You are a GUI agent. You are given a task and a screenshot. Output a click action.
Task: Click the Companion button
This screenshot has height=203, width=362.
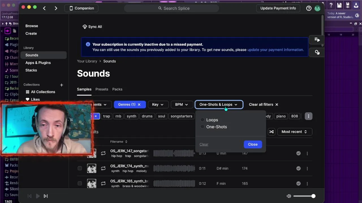click(81, 8)
